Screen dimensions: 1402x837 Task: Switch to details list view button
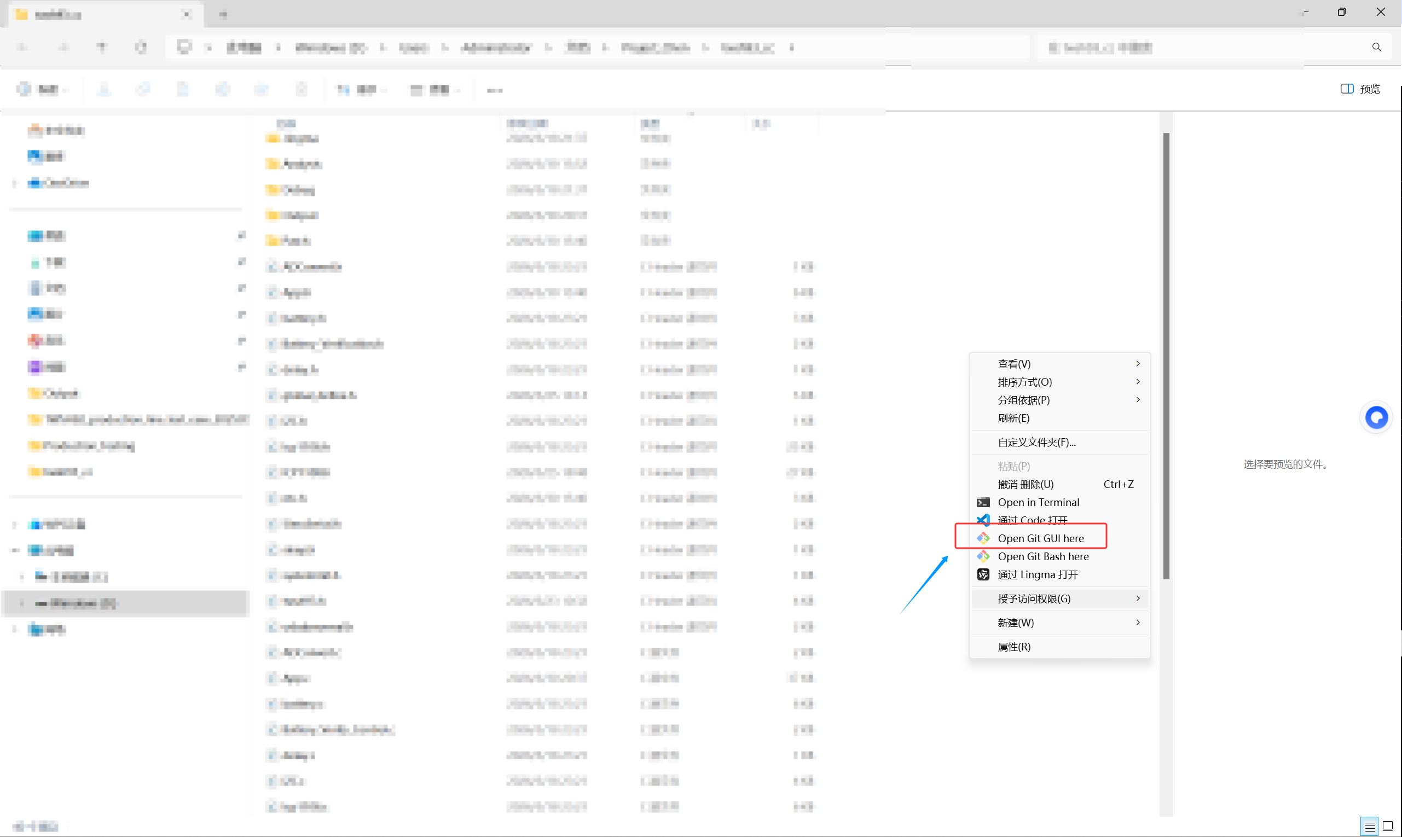pyautogui.click(x=1369, y=826)
